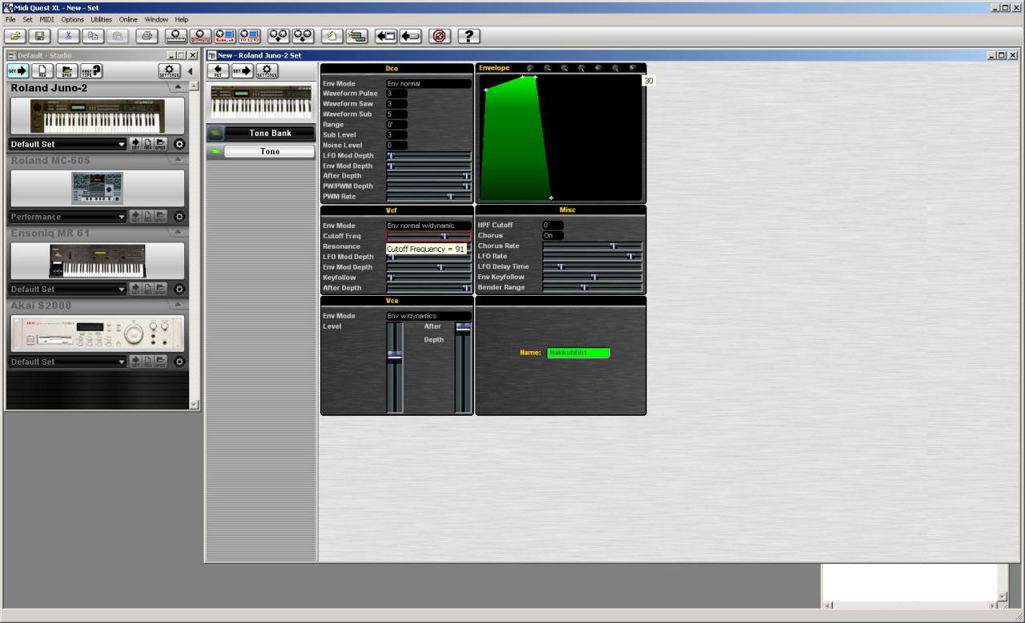Click the gear icon for Akai S2000
The height and width of the screenshot is (623, 1025).
coord(179,361)
